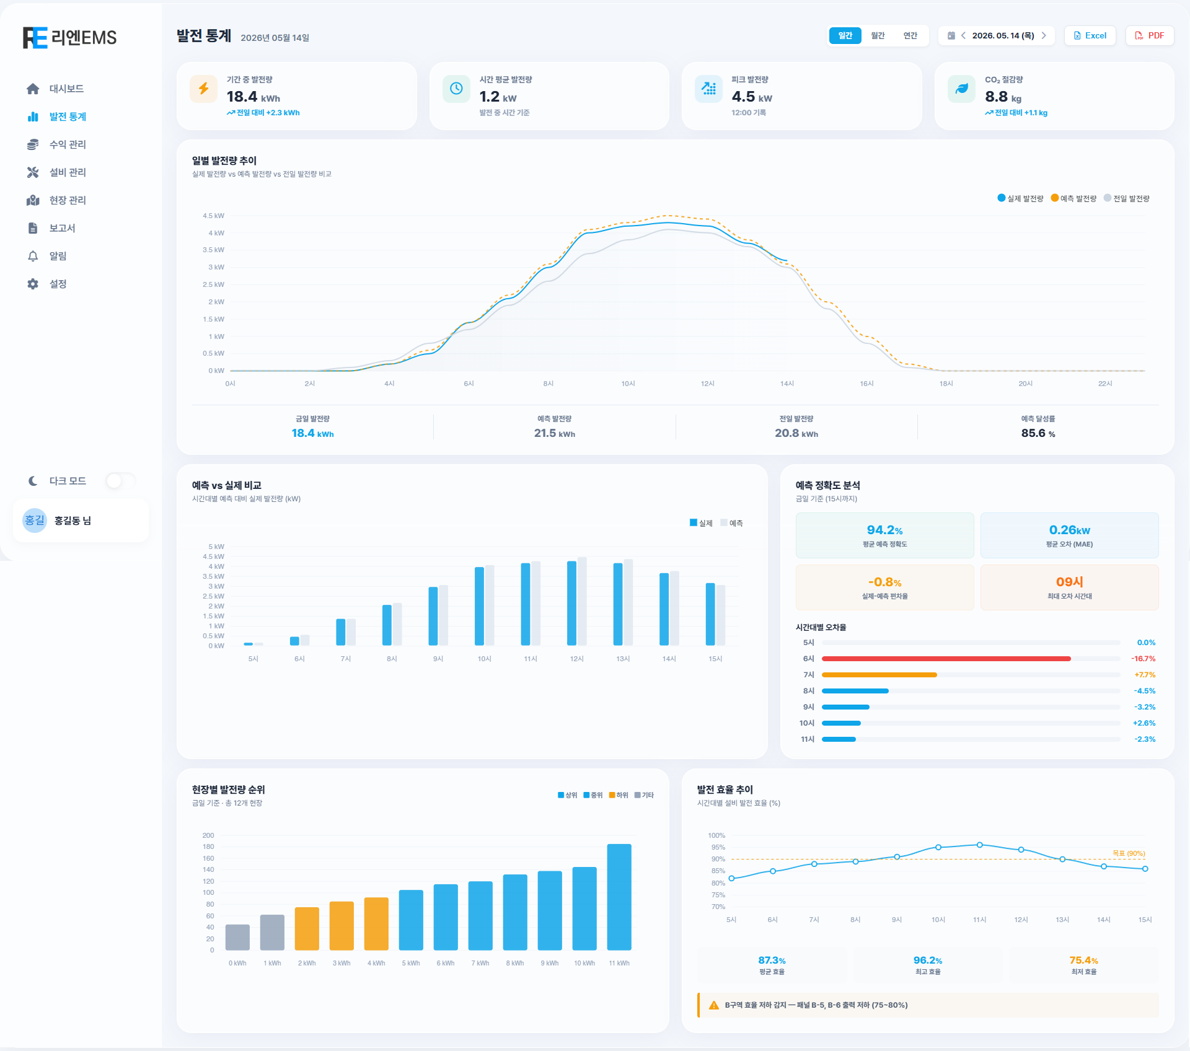Click the calendar icon beside the date
The image size is (1190, 1051).
point(951,36)
